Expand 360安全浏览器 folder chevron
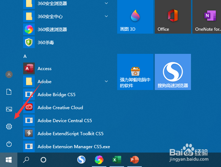221x167 pixels. [106, 3]
